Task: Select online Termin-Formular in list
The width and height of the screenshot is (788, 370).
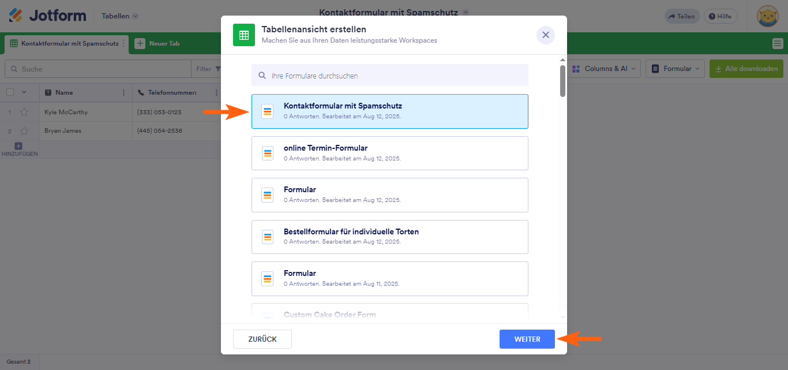Action: point(389,153)
